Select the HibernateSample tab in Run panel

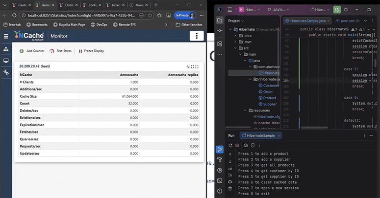coord(261,135)
